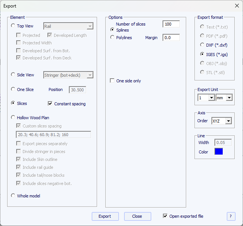243x226 pixels.
Task: Choose the Side View element option
Action: [14, 75]
